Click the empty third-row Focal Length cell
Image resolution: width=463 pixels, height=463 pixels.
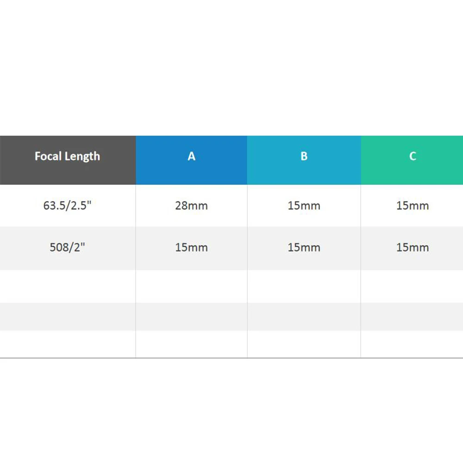[x=68, y=286]
